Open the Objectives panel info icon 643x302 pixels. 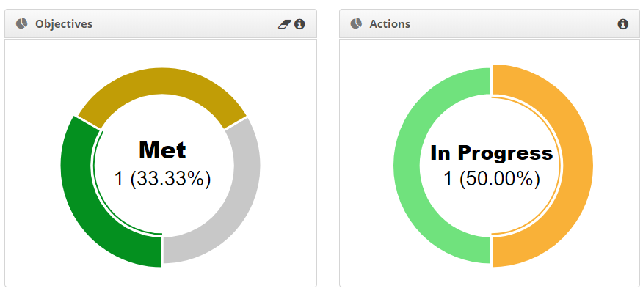(299, 24)
